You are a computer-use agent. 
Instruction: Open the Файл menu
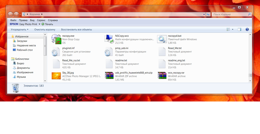pos(13,20)
